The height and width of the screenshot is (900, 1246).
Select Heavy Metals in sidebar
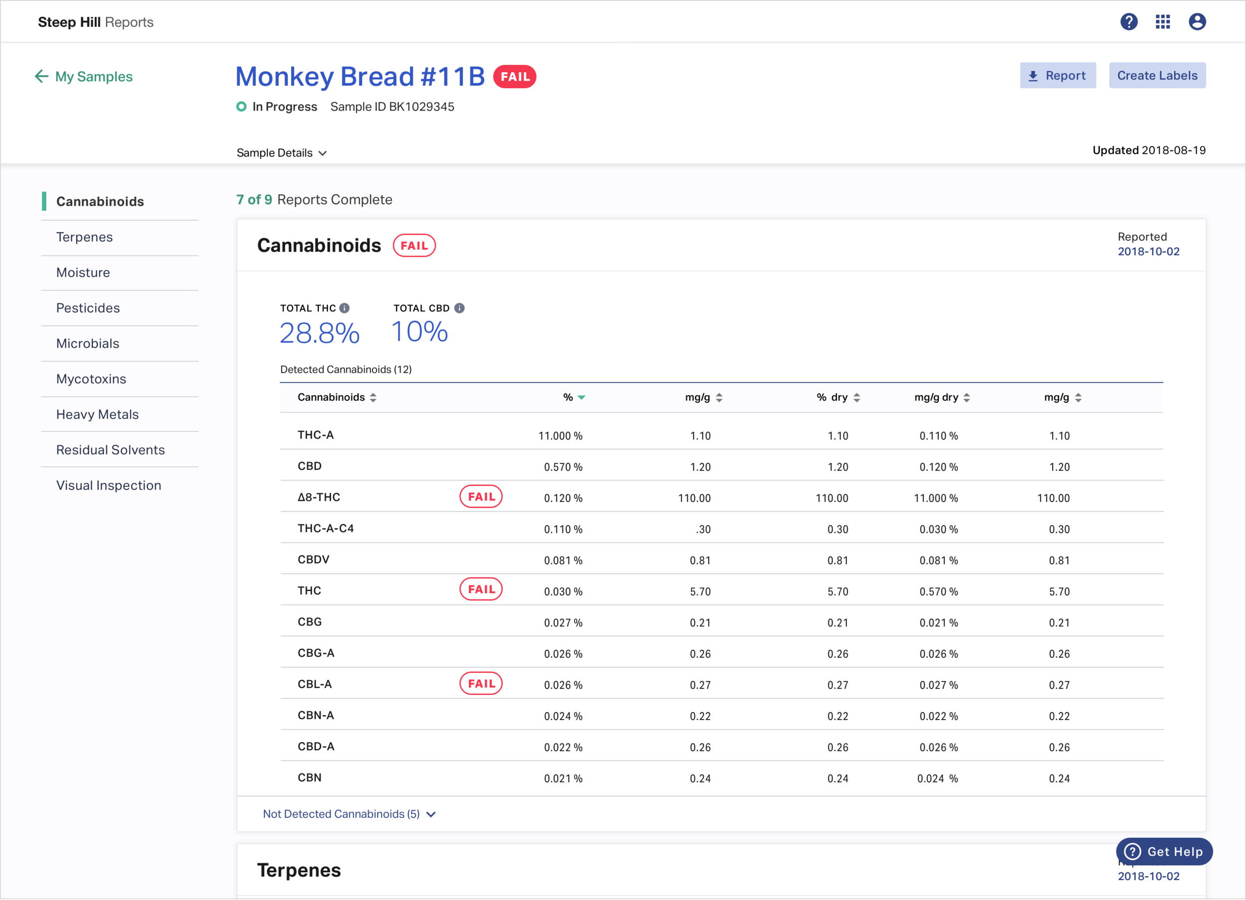pyautogui.click(x=97, y=414)
